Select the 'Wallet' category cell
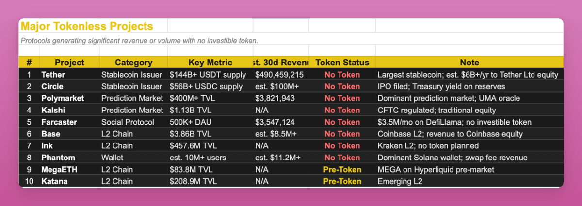This screenshot has width=582, height=206. click(x=133, y=158)
